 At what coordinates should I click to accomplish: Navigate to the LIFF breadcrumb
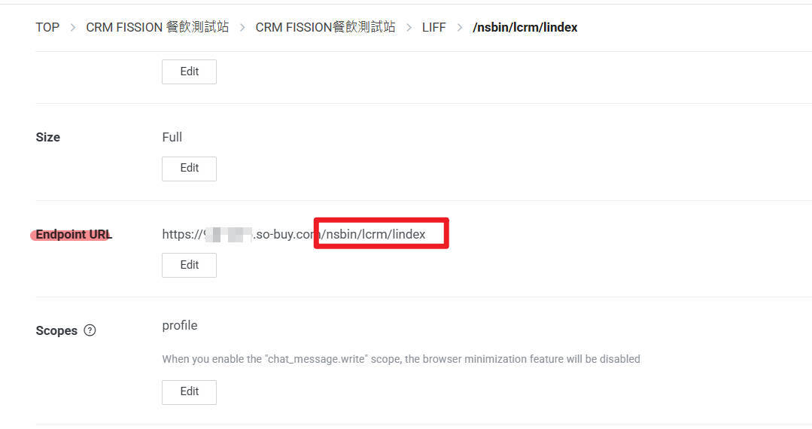click(434, 27)
